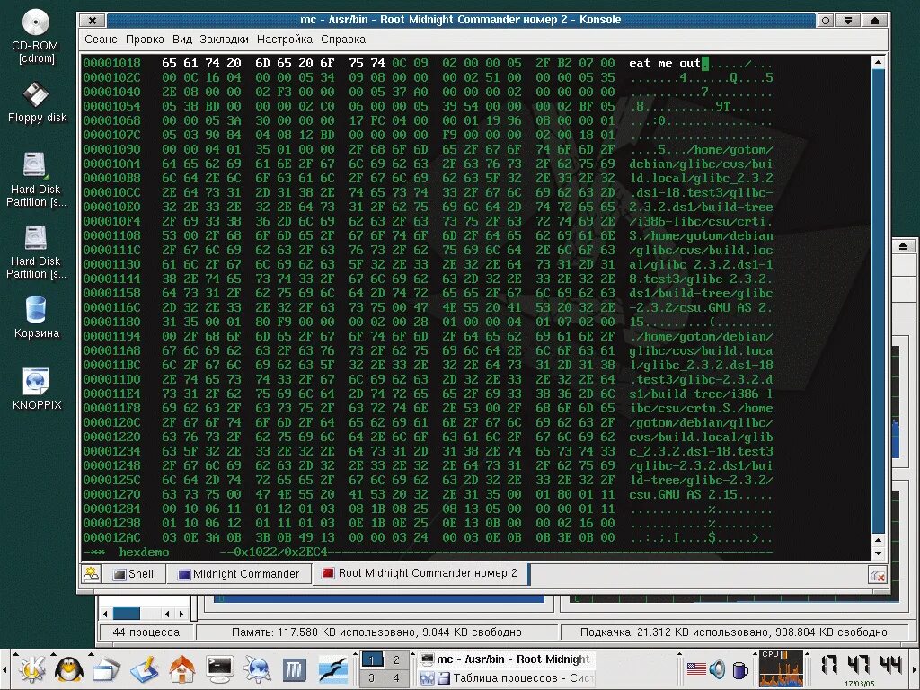Image resolution: width=920 pixels, height=690 pixels.
Task: Switch to the Midnight Commander session tab
Action: coord(239,574)
